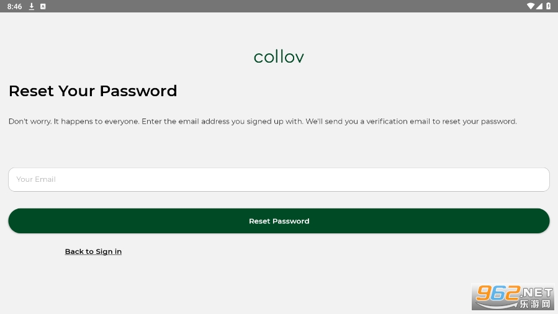
Task: Click the "Reset Your Password" heading
Action: tap(93, 91)
